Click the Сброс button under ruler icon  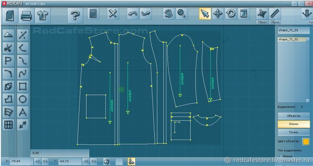pos(275,22)
